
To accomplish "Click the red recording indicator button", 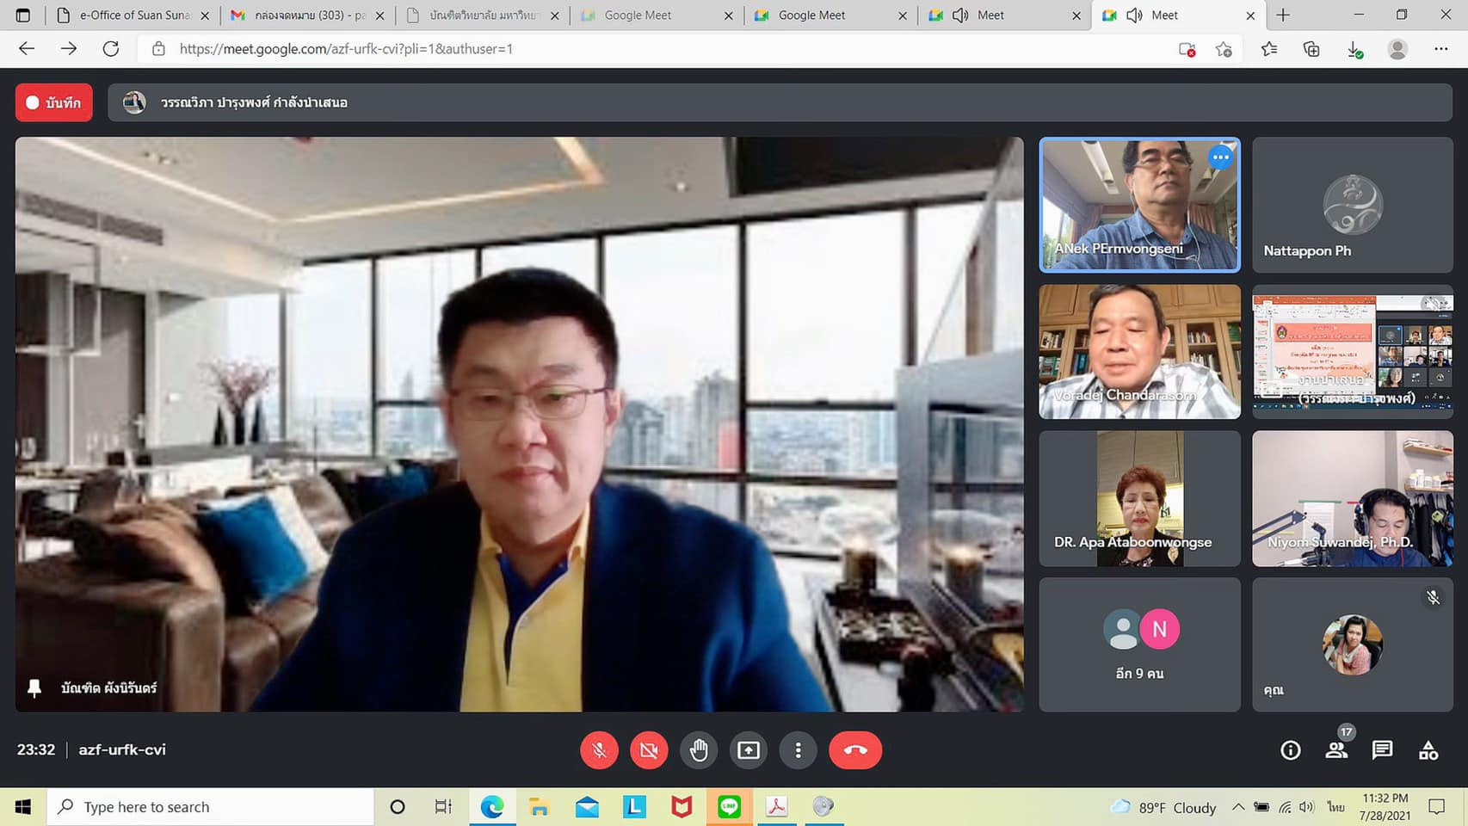I will pos(53,102).
